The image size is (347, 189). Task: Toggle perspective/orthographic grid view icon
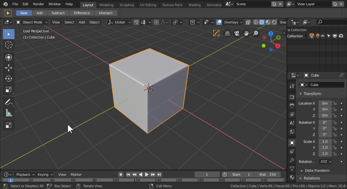click(x=227, y=33)
